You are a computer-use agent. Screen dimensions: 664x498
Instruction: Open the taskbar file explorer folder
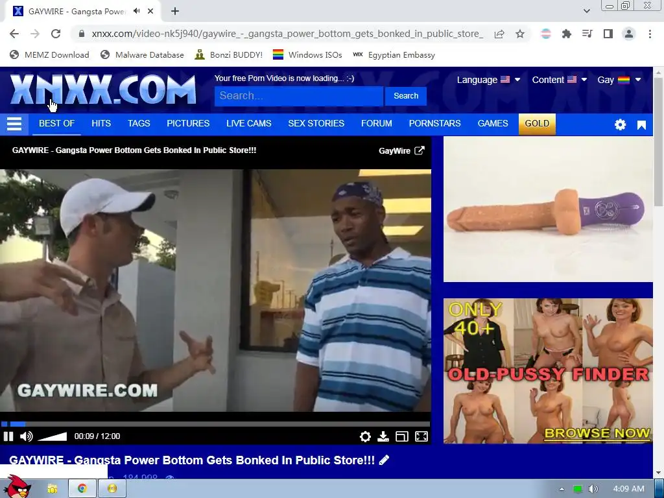click(53, 489)
